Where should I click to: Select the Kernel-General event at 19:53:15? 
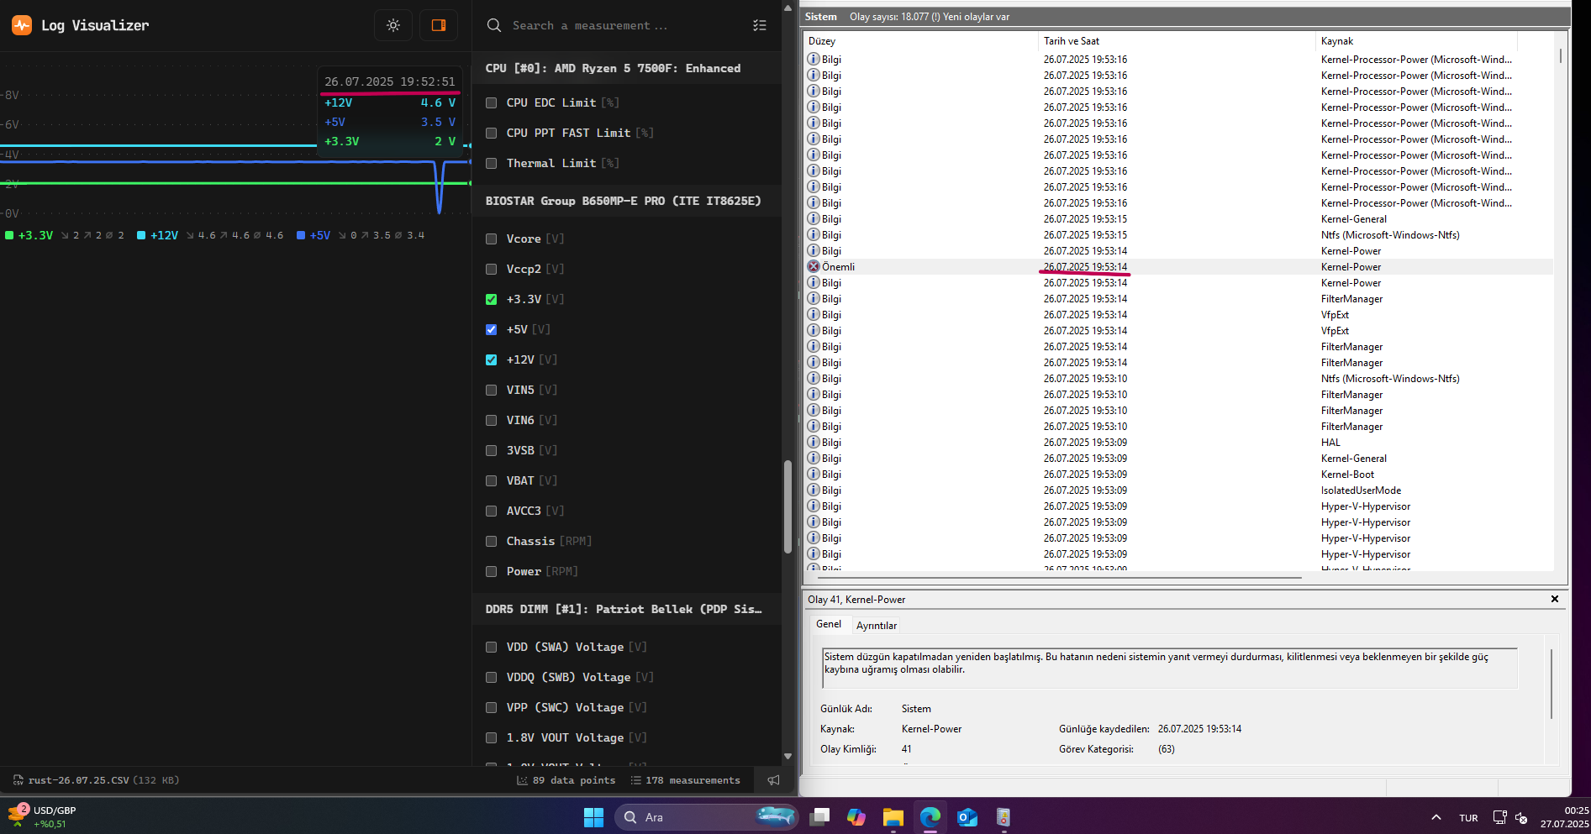[1177, 218]
